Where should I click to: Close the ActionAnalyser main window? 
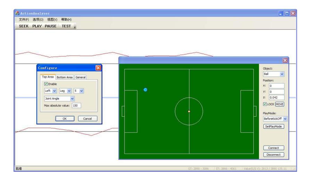click(x=293, y=13)
